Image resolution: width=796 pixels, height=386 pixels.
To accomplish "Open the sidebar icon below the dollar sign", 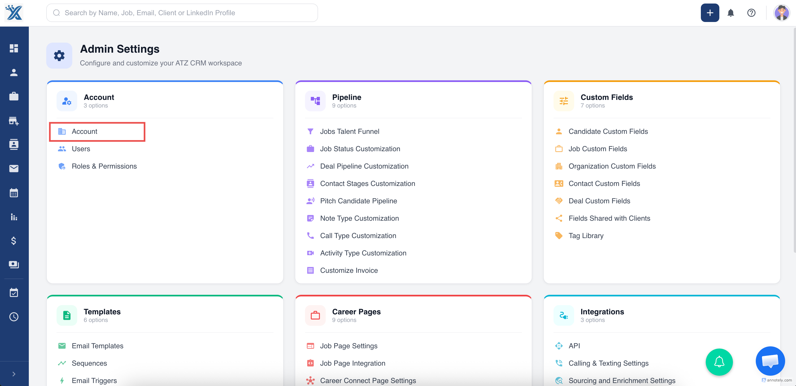I will click(x=14, y=265).
